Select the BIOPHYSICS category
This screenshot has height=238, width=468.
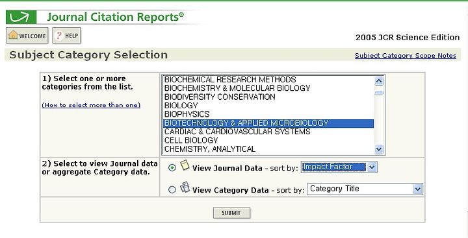pyautogui.click(x=268, y=114)
